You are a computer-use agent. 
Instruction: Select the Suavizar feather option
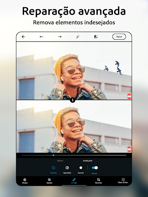click(x=81, y=170)
